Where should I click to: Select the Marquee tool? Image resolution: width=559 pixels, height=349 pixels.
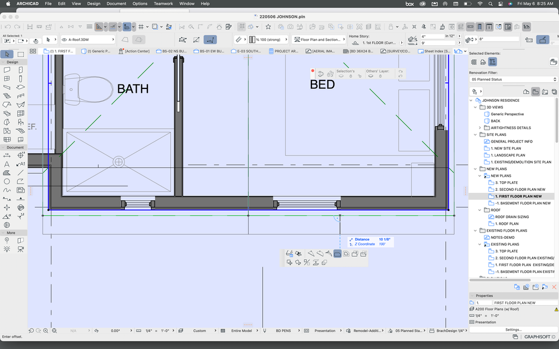click(21, 54)
